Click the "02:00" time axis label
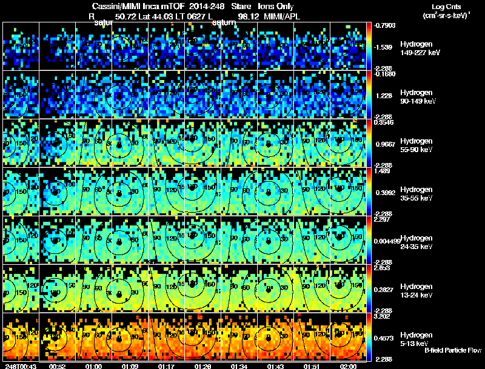 pyautogui.click(x=348, y=366)
